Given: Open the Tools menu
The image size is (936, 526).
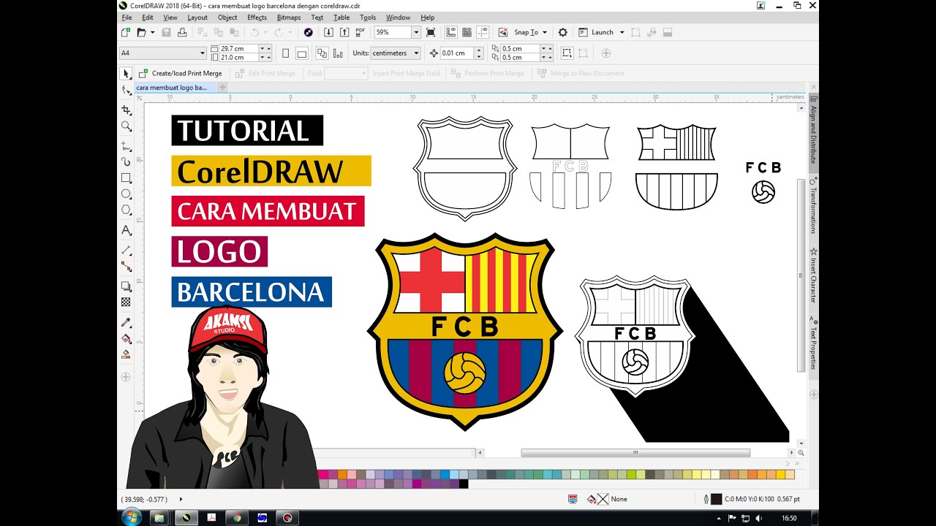Looking at the screenshot, I should pos(368,18).
